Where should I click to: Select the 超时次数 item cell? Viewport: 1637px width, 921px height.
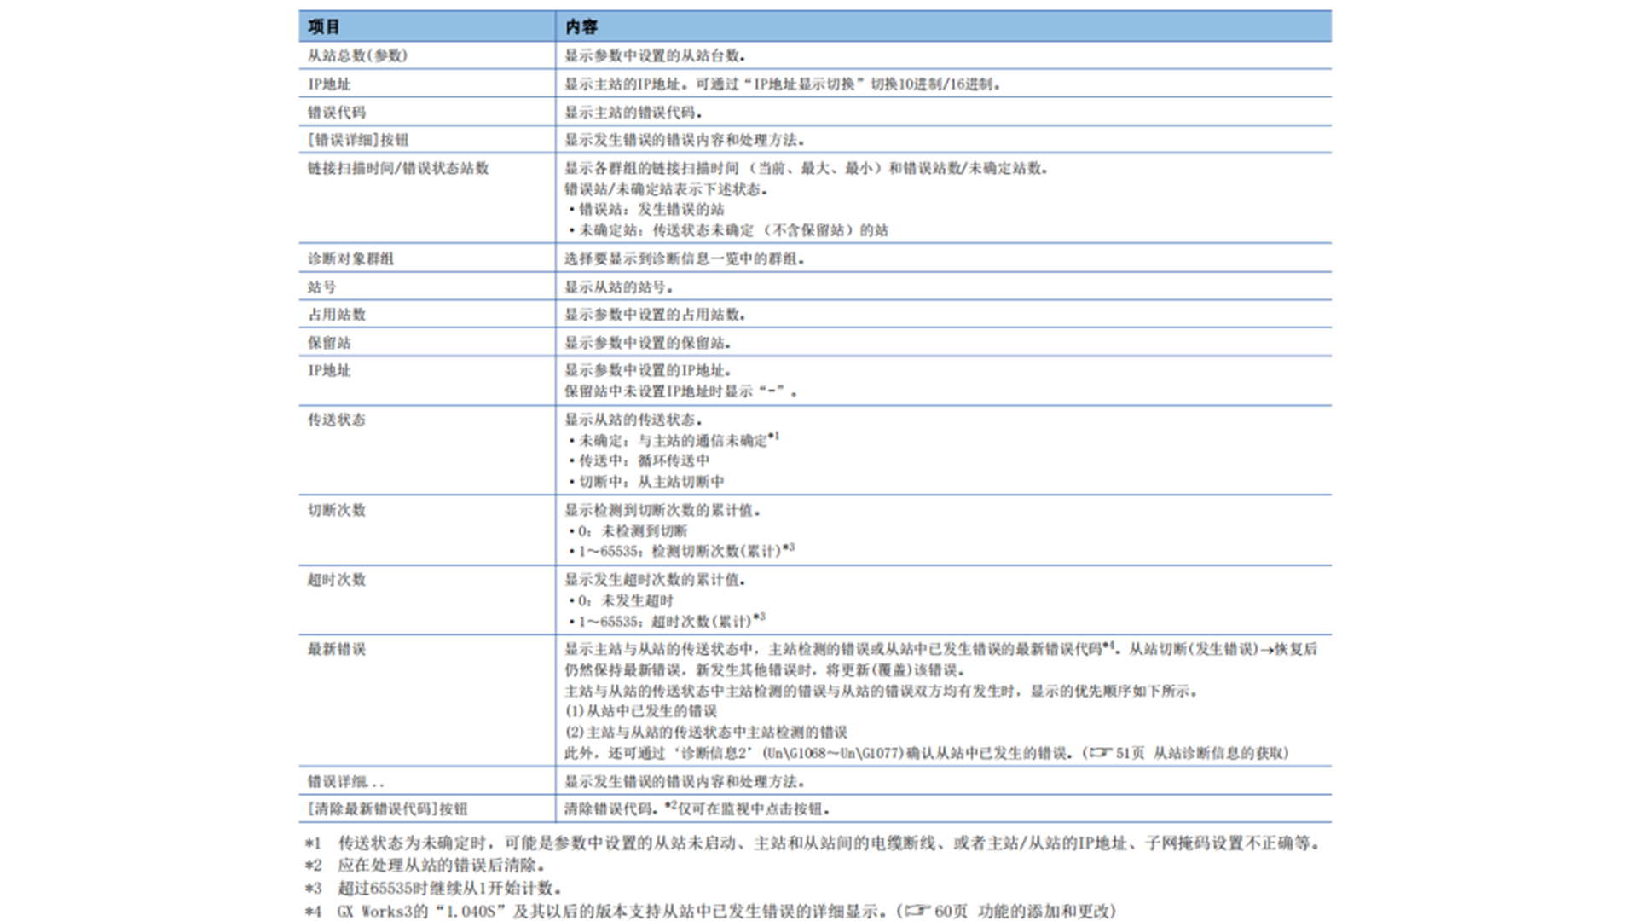tap(337, 580)
